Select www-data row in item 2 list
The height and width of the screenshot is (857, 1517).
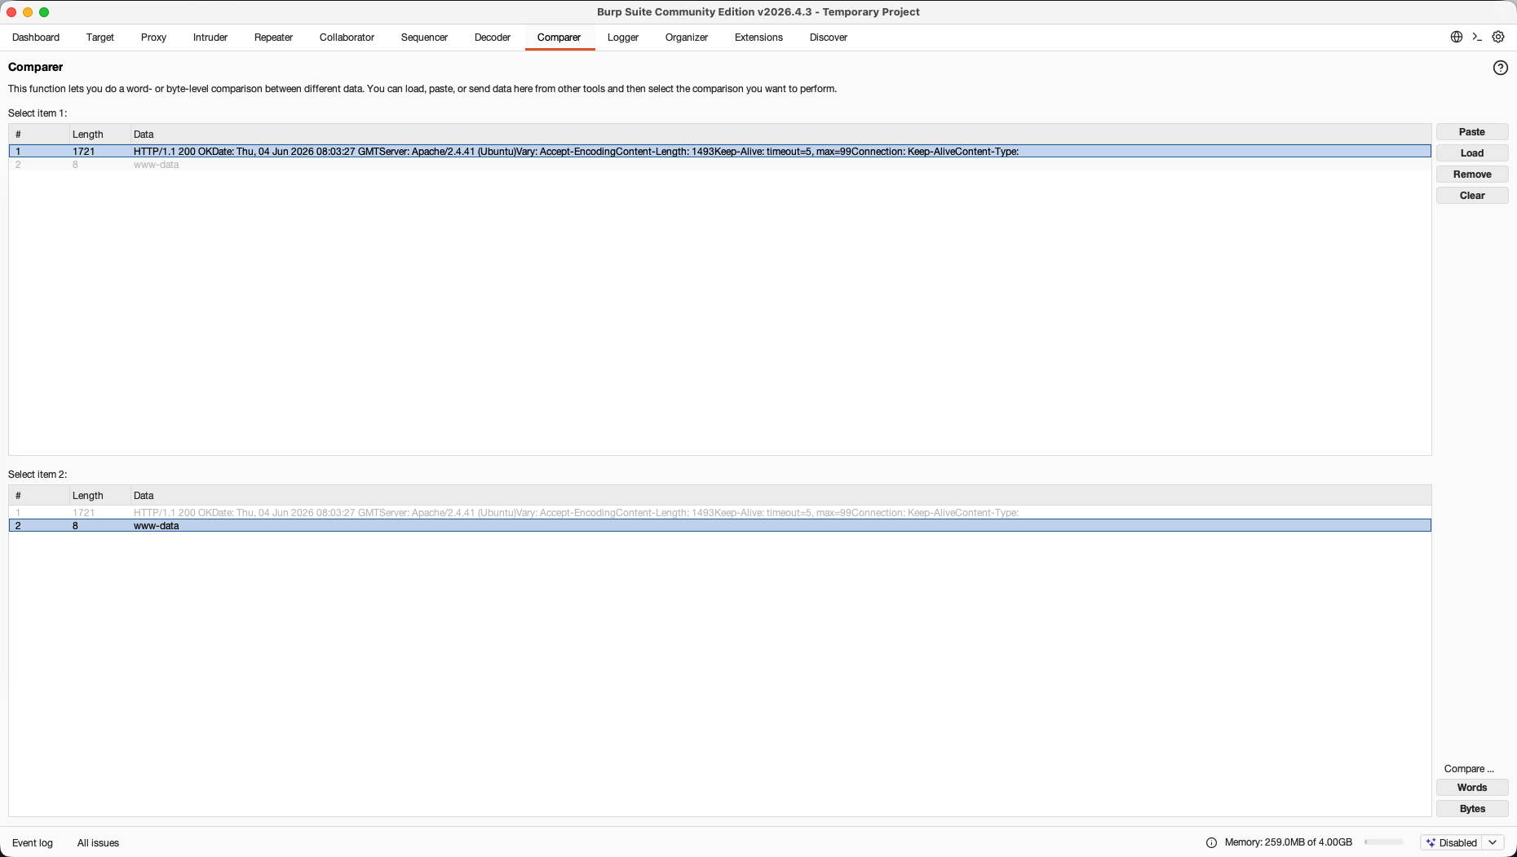(x=720, y=526)
